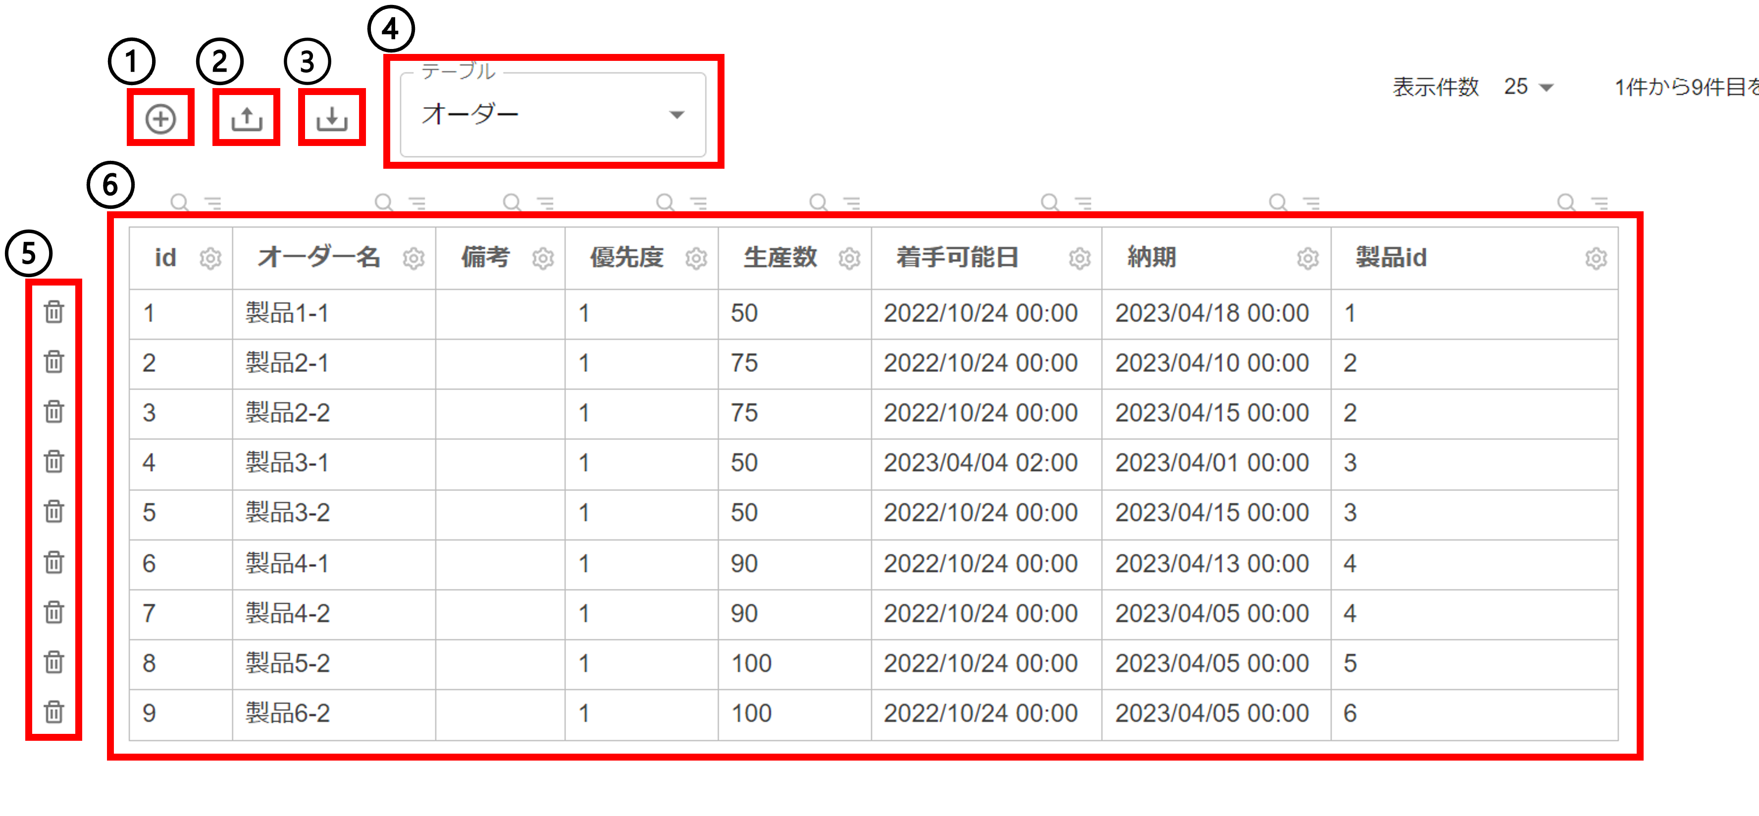Click 納期 cell 2023/04/18 00:00
The image size is (1759, 816).
tap(1216, 313)
